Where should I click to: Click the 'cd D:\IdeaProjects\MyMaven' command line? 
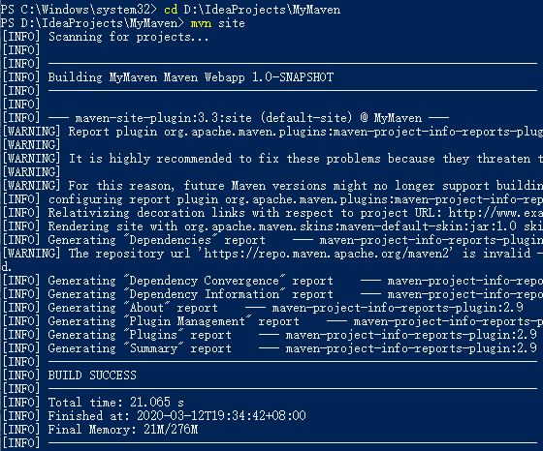coord(252,10)
